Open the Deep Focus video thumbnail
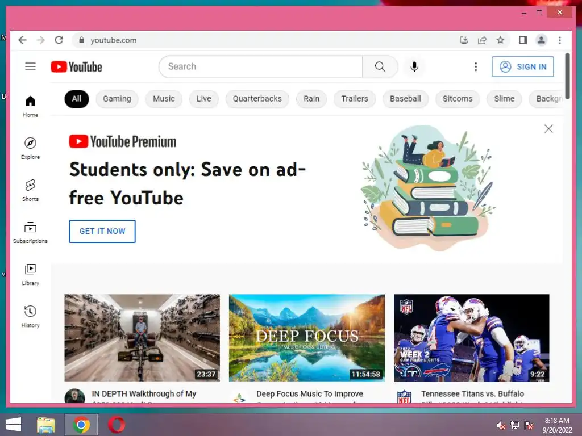 point(306,338)
